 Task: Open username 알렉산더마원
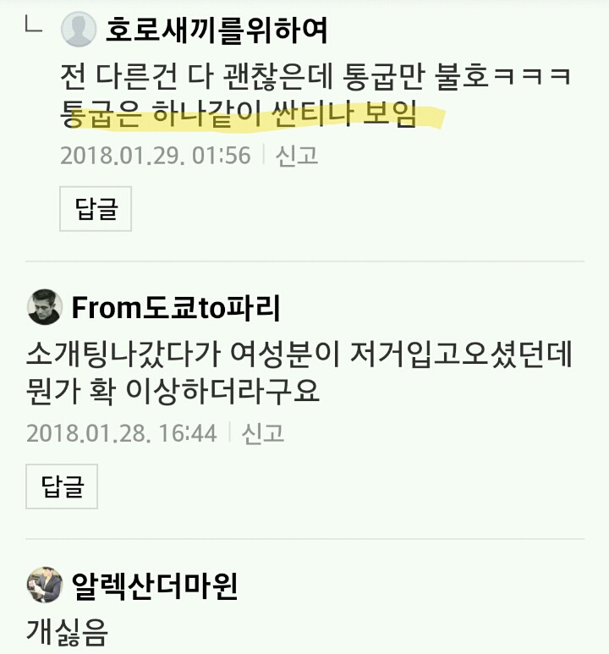(x=154, y=585)
